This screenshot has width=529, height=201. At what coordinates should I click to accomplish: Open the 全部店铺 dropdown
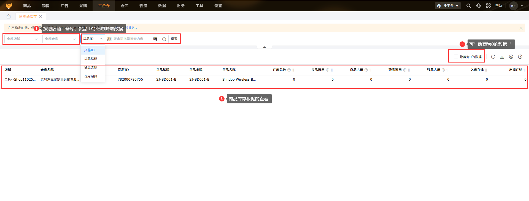[22, 39]
